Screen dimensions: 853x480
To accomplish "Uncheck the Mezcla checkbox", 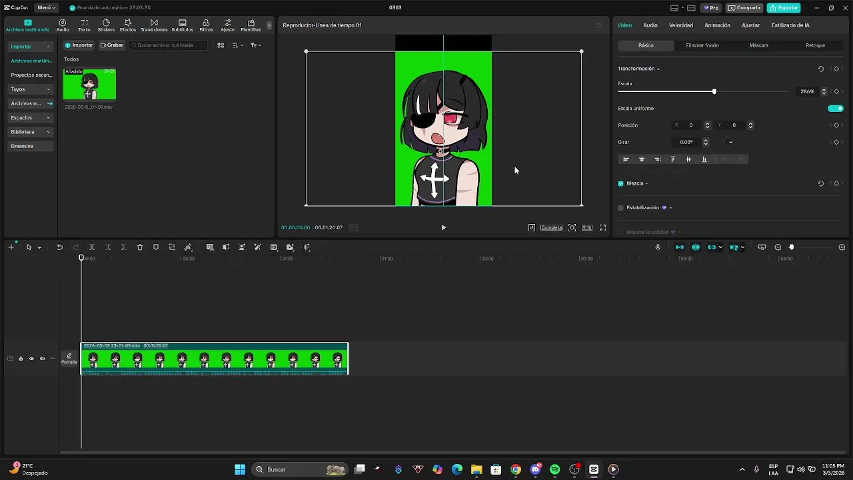I will (x=621, y=183).
